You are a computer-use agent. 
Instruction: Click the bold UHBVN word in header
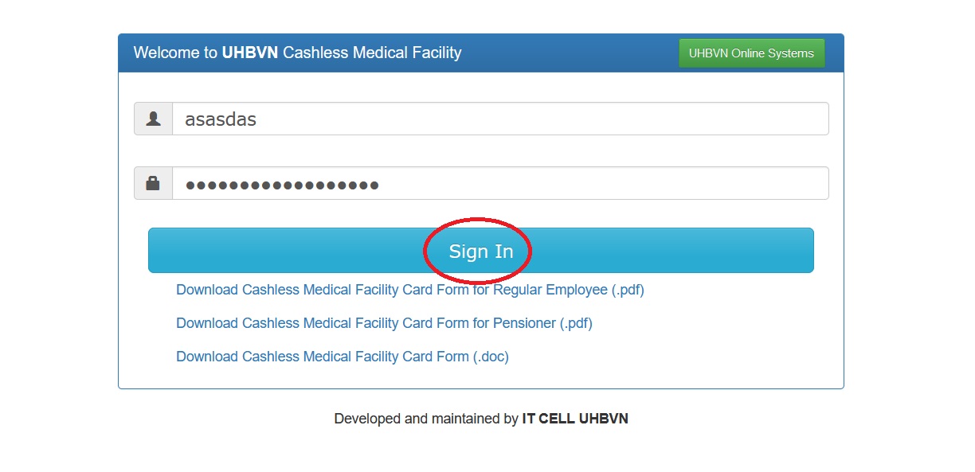point(250,53)
